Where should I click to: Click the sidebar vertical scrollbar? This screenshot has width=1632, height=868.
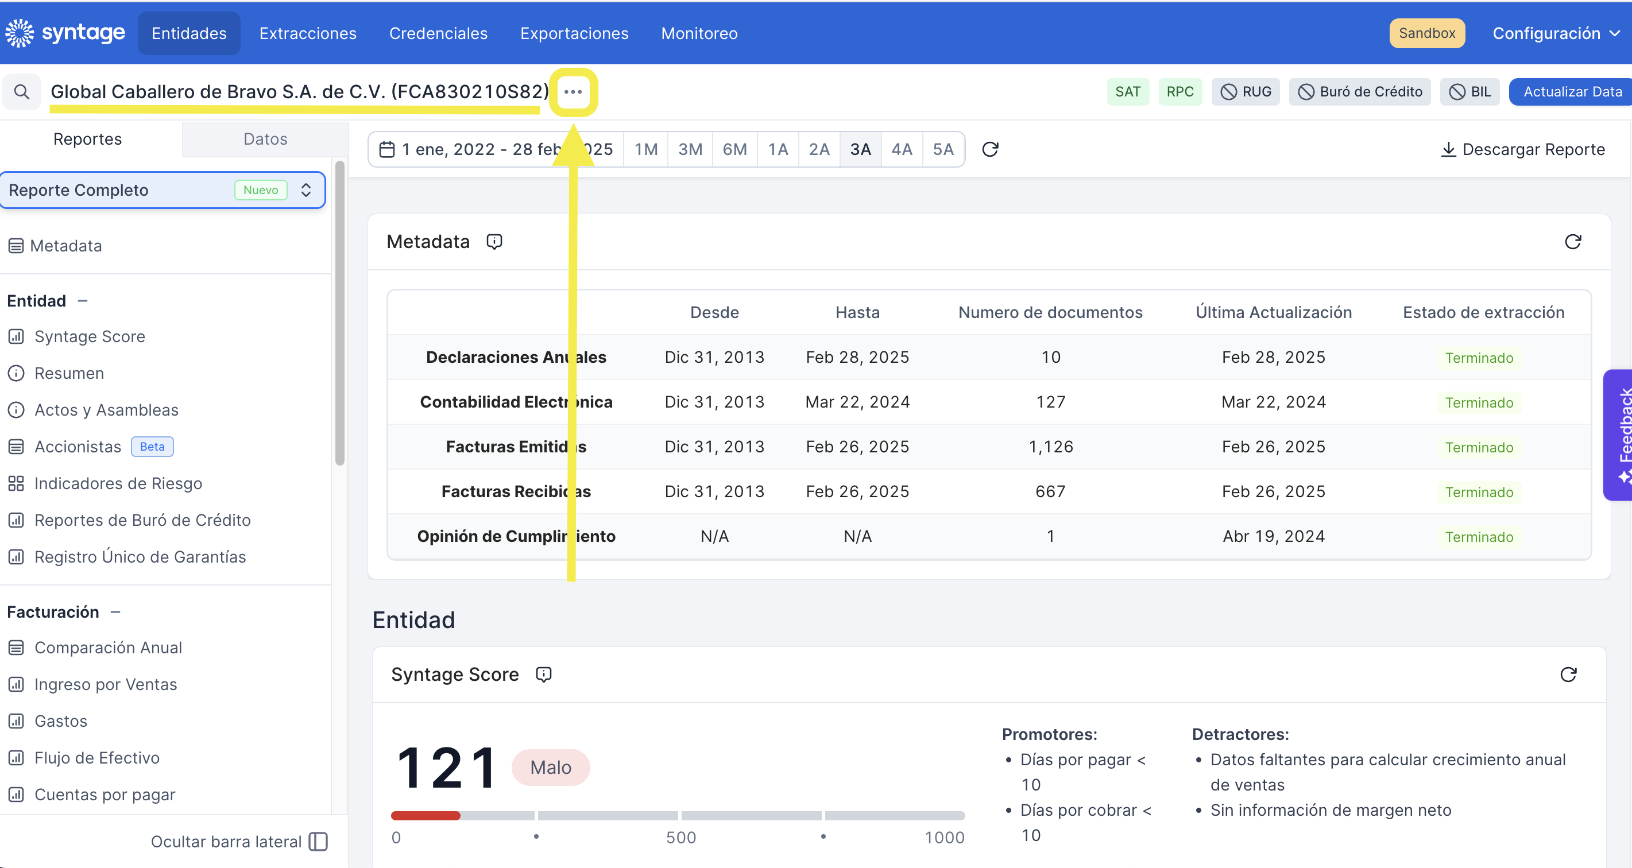[339, 313]
